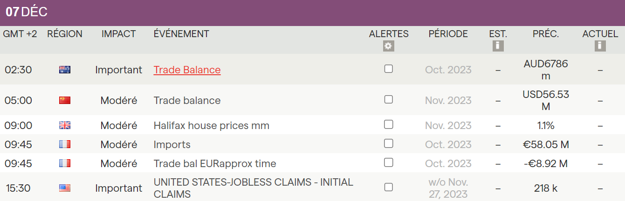Click the Australian flag icon
The height and width of the screenshot is (201, 625).
coord(65,70)
